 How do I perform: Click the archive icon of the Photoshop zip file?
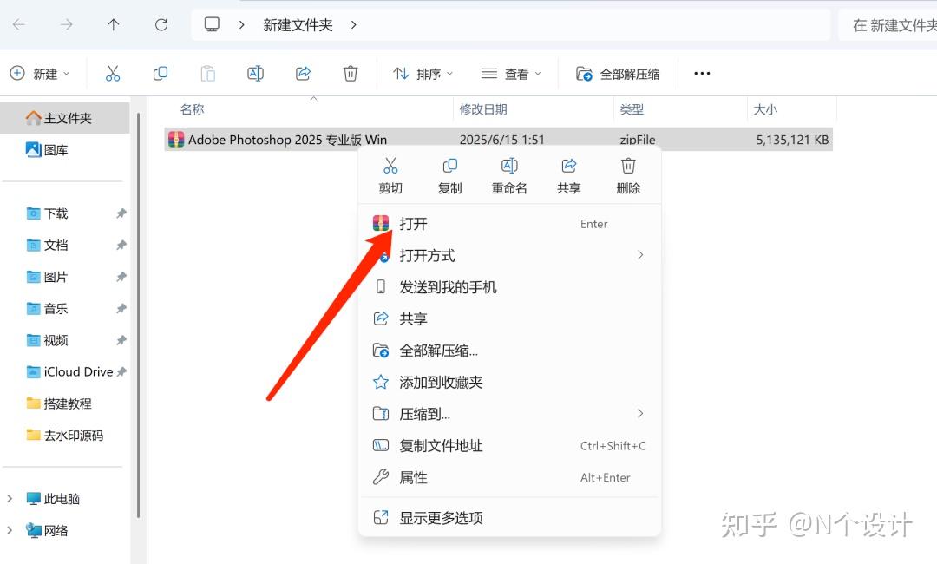point(176,140)
